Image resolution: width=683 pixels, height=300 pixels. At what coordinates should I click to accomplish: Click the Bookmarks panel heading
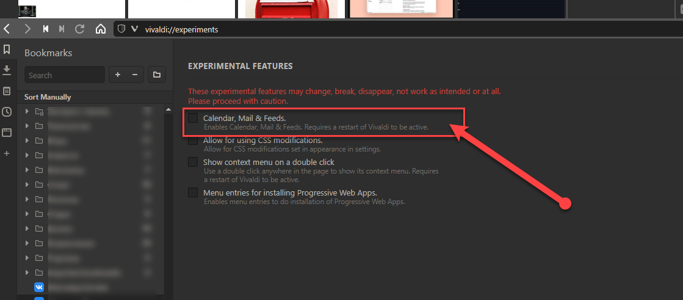[x=48, y=53]
